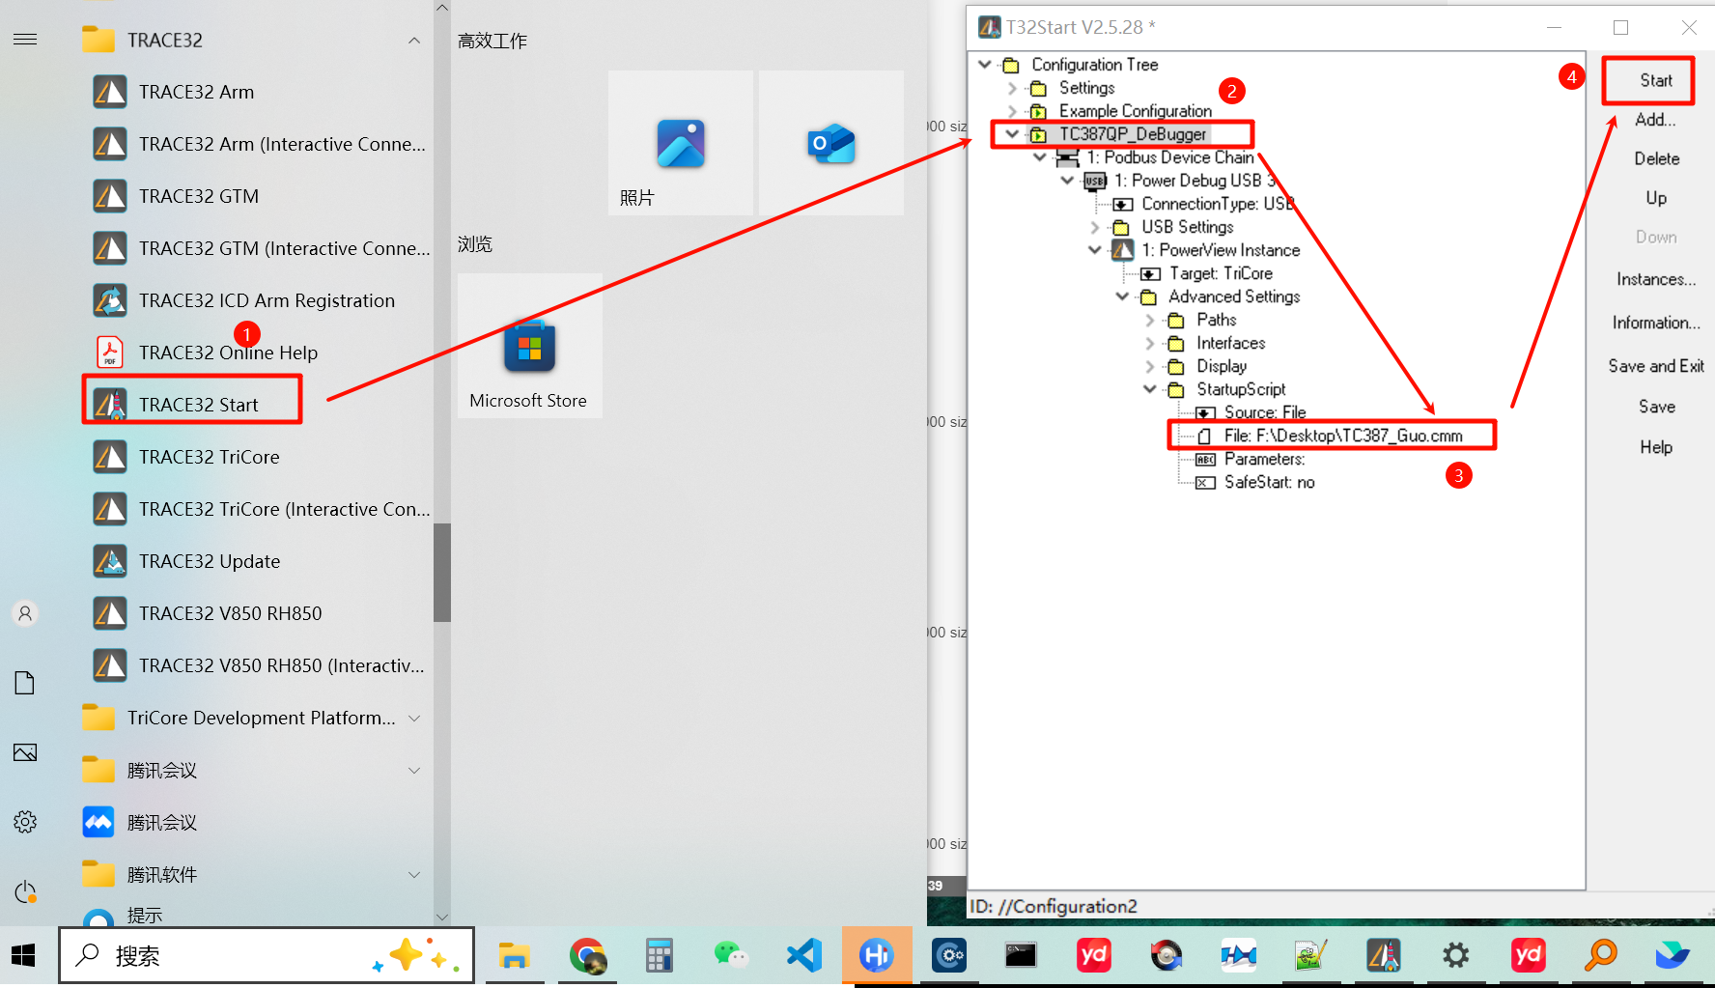Click the Windows Start button

[23, 956]
